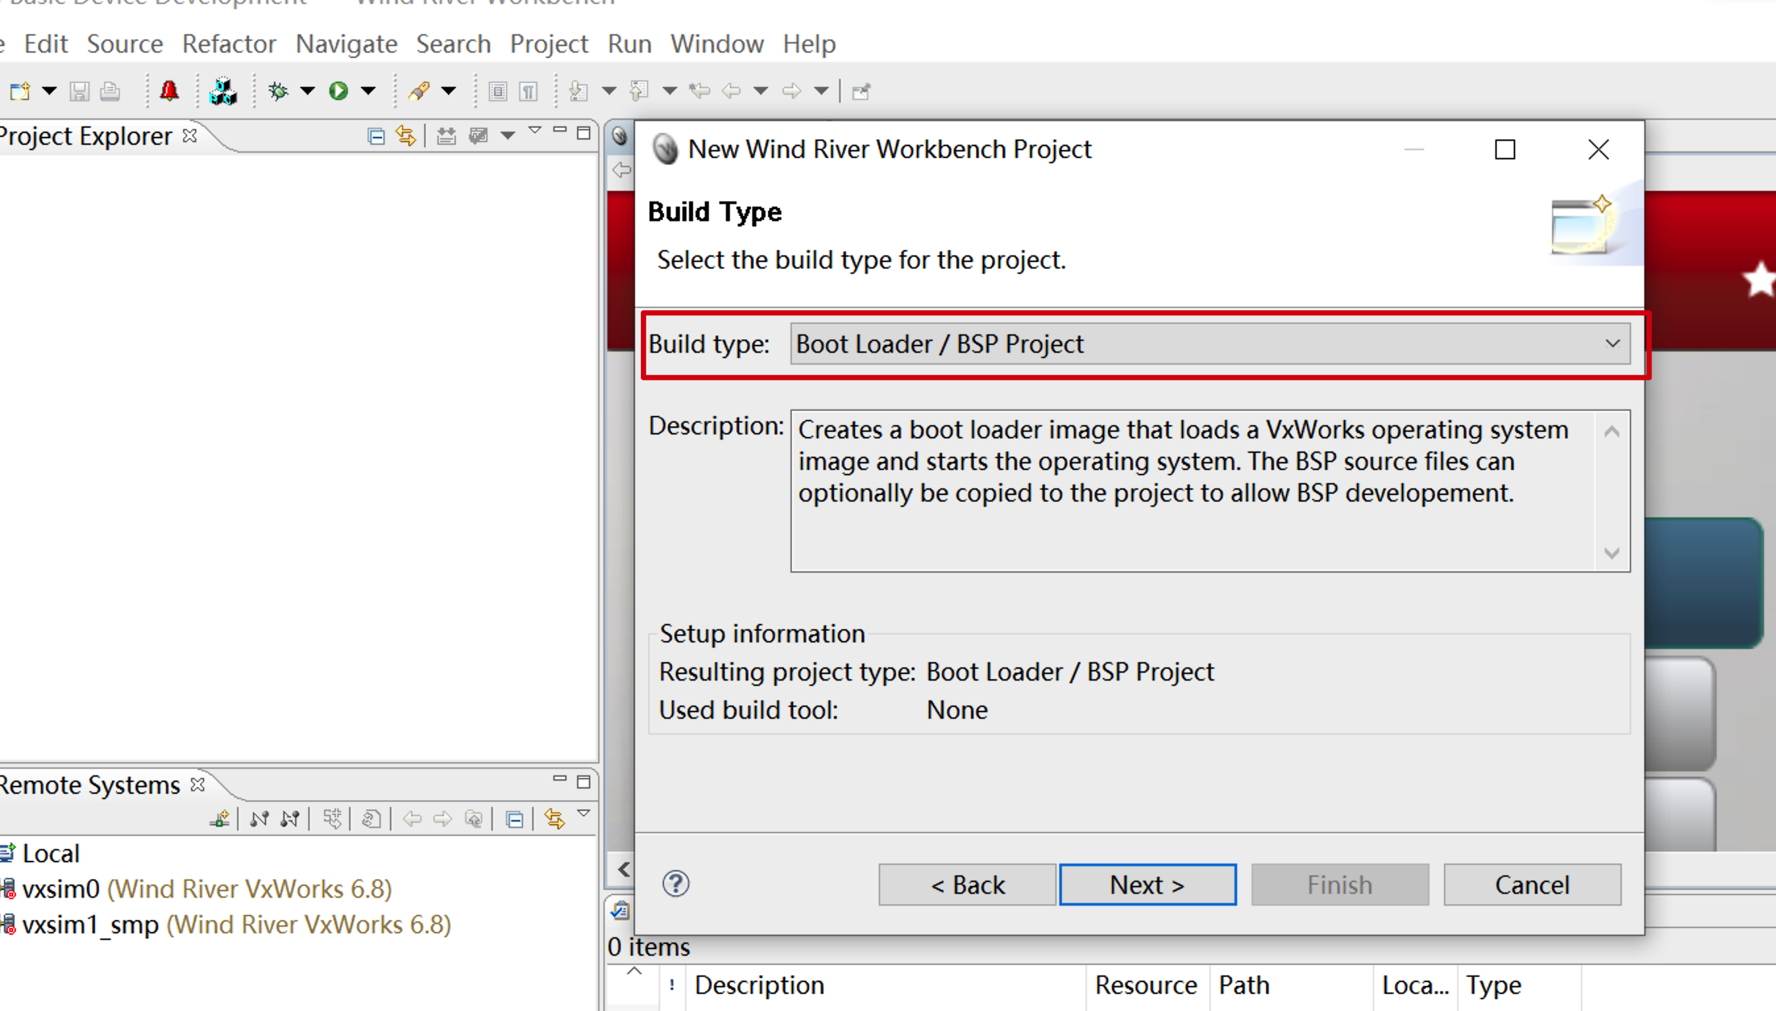Toggle Link with Editor in Remote Systems

tap(555, 819)
